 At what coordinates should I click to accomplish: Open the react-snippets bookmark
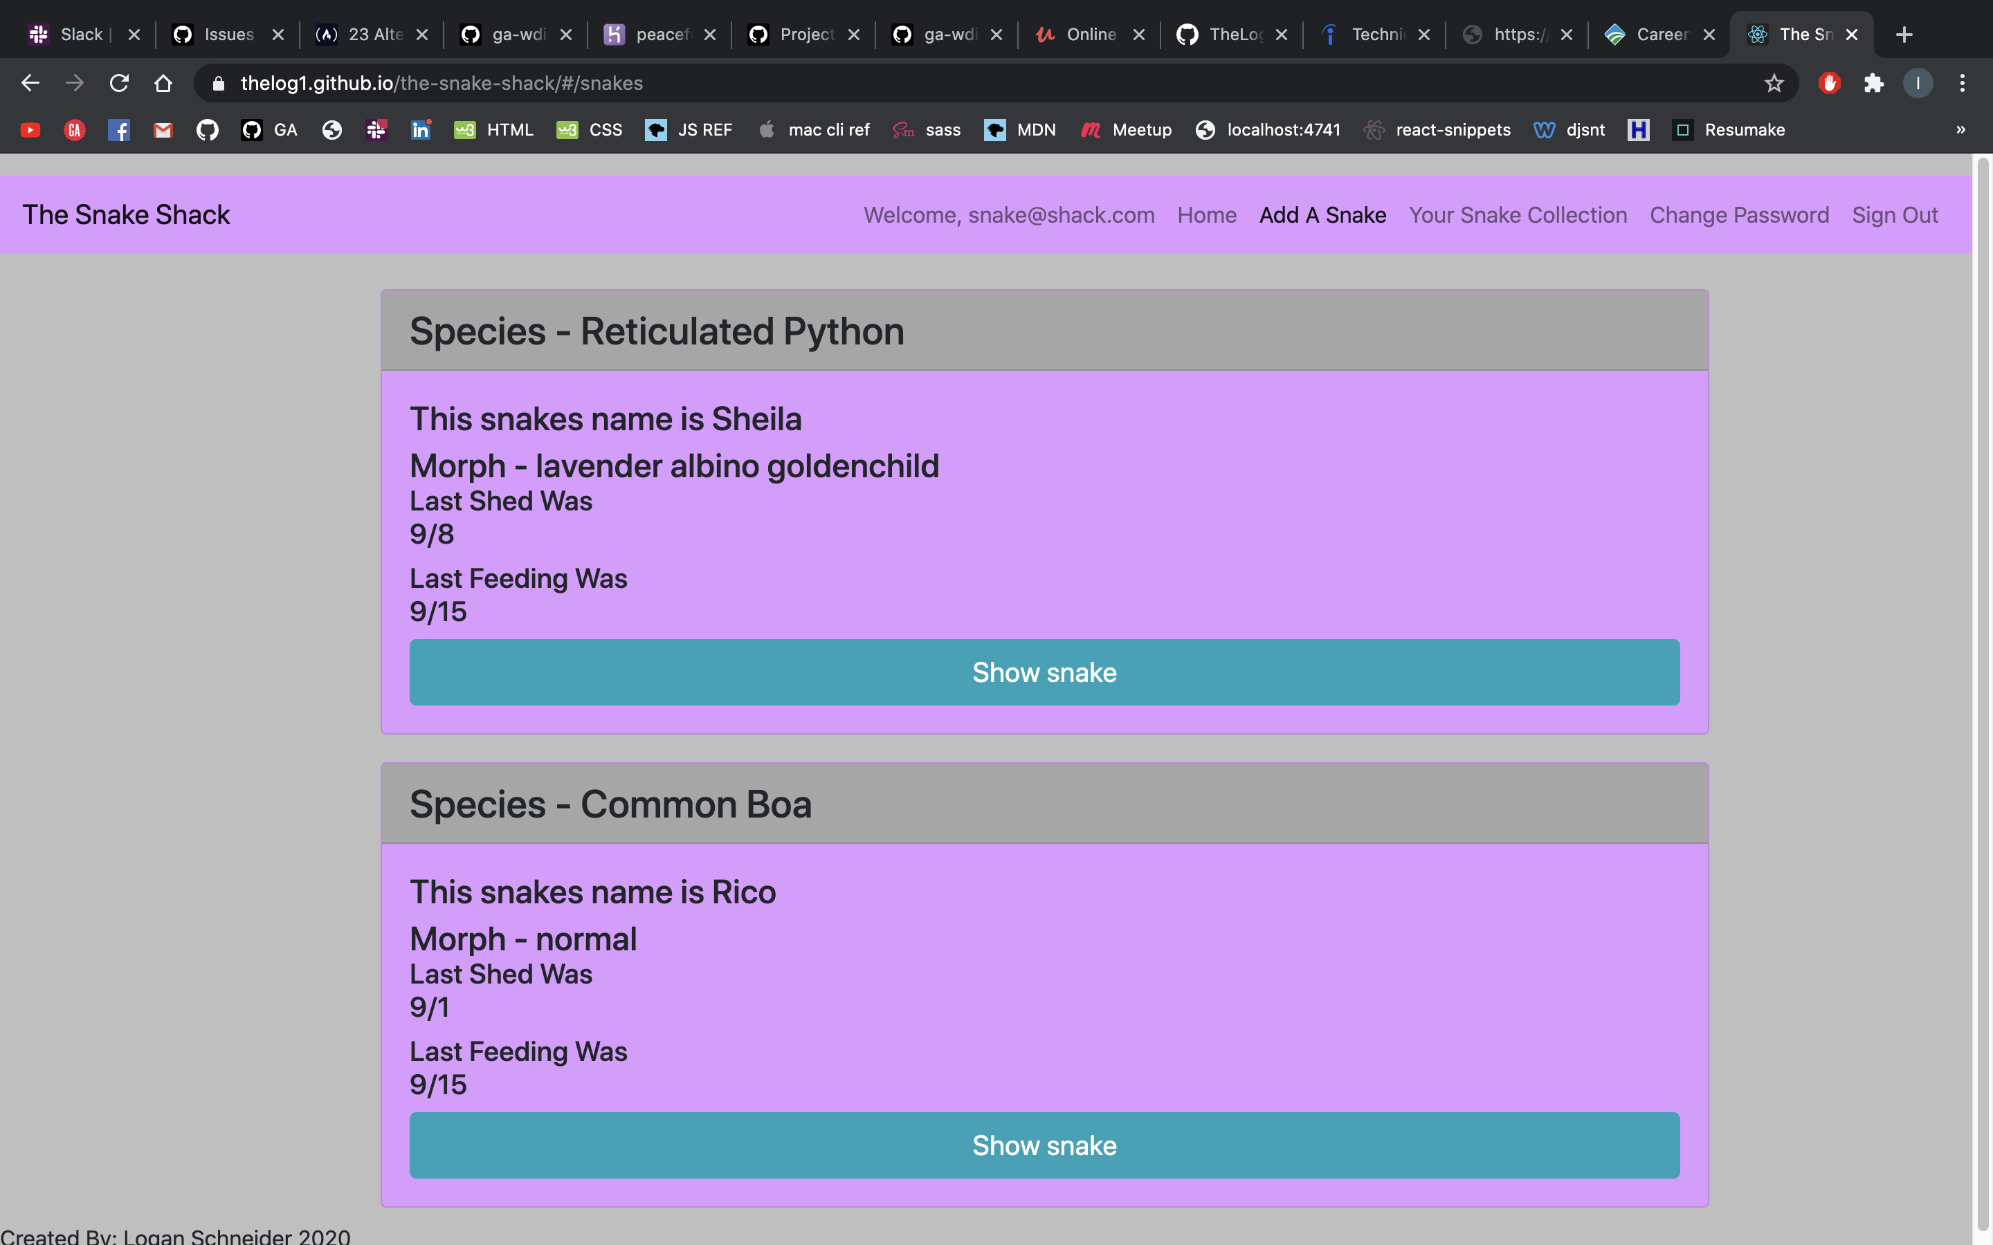1437,130
